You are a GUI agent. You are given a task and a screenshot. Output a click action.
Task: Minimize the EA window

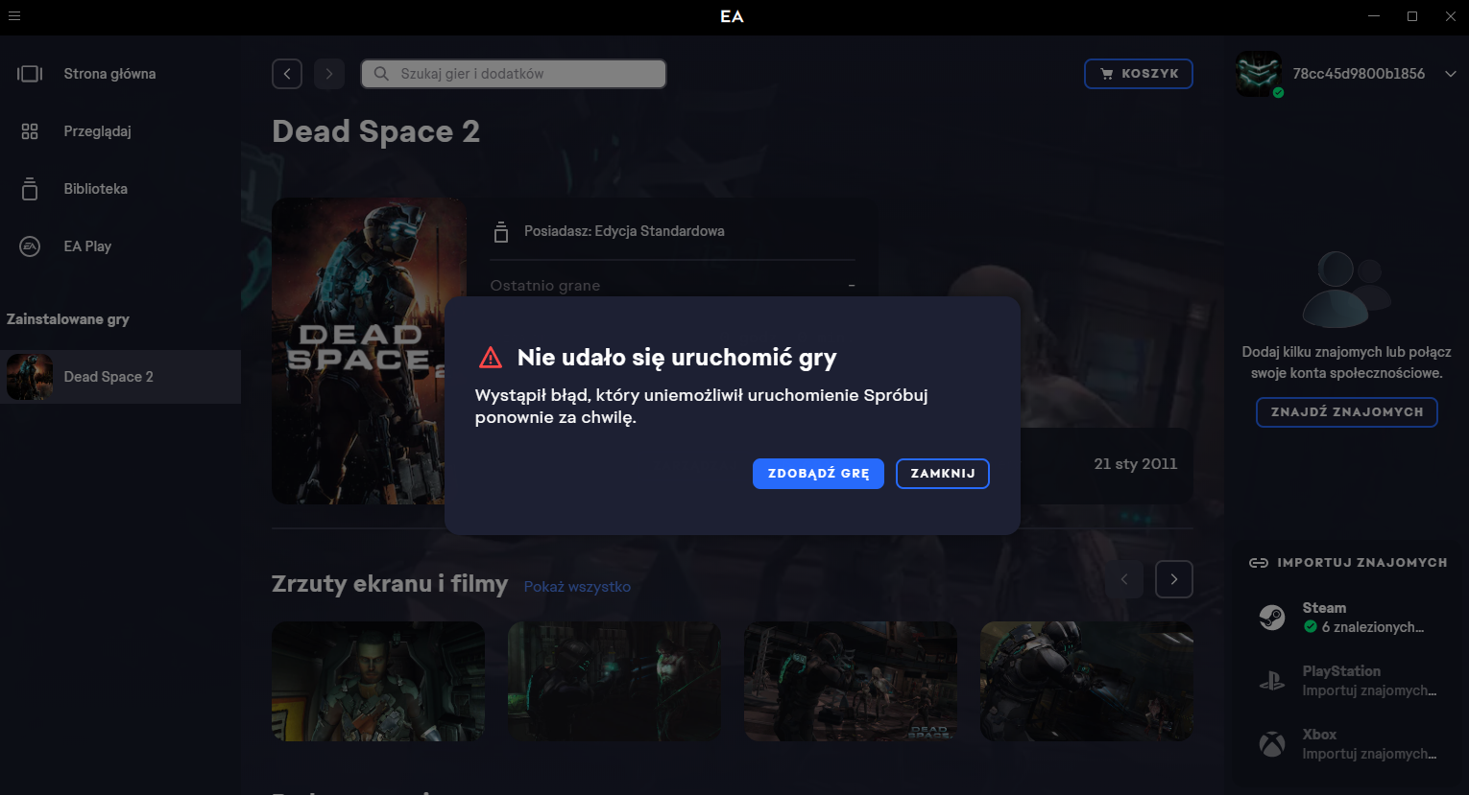1374,16
